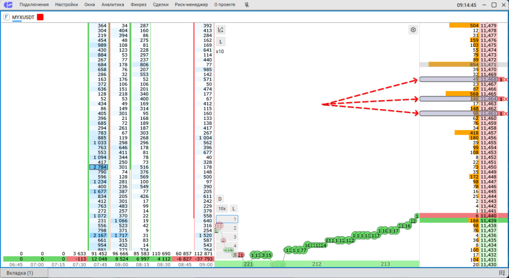Open the Окна menu
This screenshot has width=509, height=278.
coord(89,5)
